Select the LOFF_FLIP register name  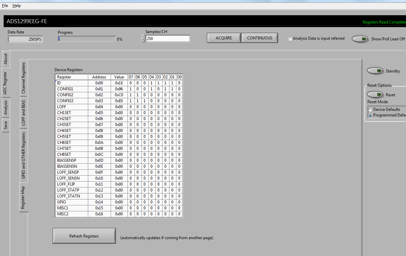click(x=66, y=184)
